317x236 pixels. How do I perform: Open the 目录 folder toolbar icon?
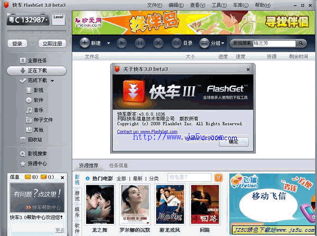pos(176,43)
